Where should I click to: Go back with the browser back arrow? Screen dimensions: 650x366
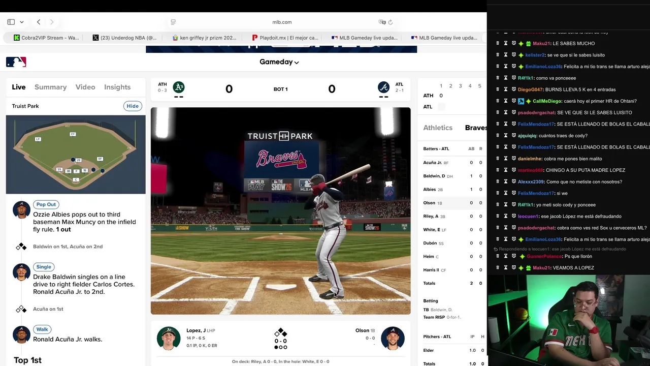(39, 22)
